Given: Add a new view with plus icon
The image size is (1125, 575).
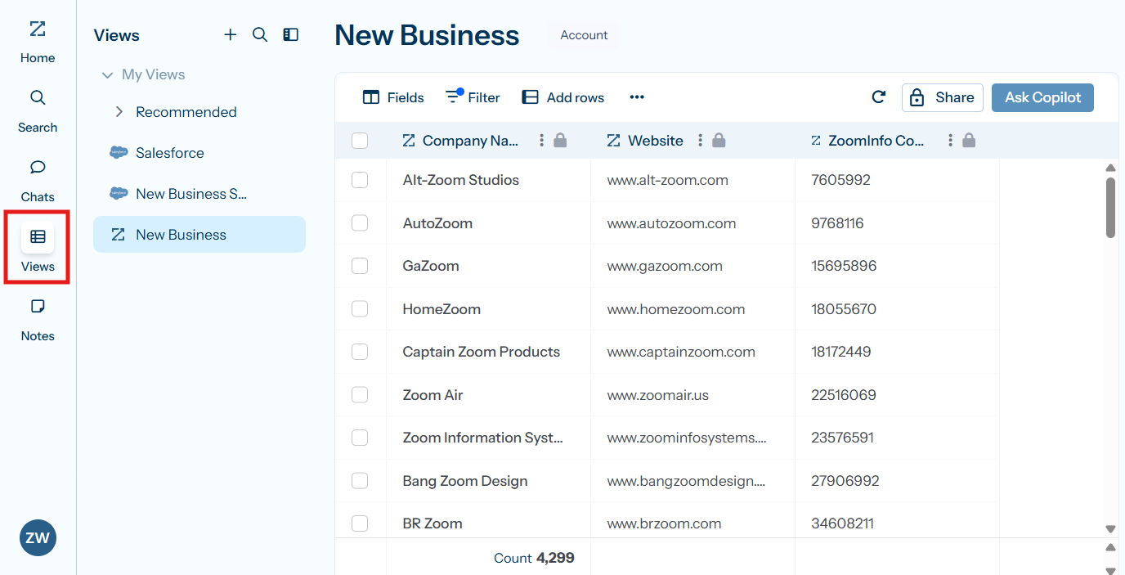Looking at the screenshot, I should pos(231,34).
